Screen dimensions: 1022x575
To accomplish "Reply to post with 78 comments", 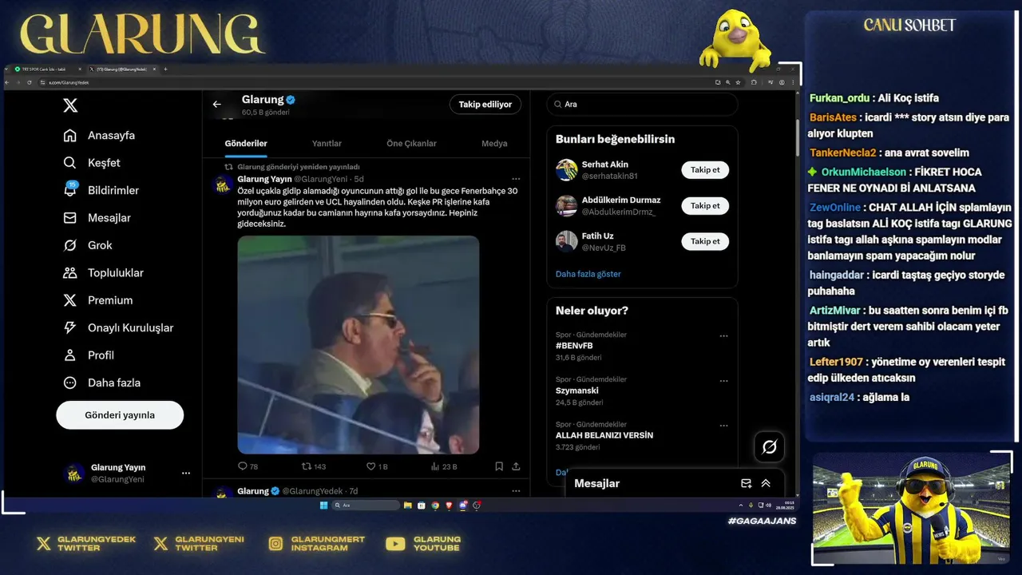I will (248, 466).
